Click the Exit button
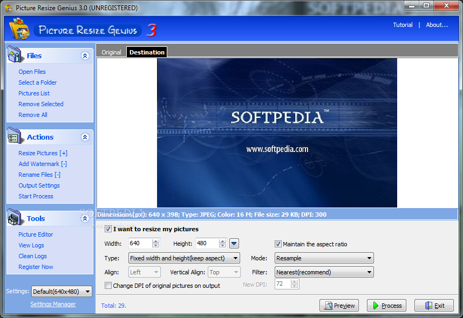The image size is (463, 318). coord(434,306)
